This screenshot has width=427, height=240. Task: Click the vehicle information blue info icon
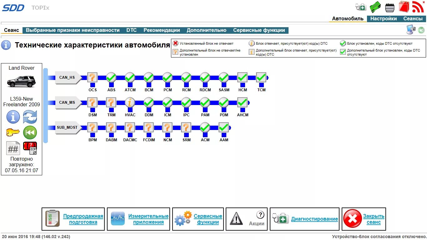pos(13,117)
